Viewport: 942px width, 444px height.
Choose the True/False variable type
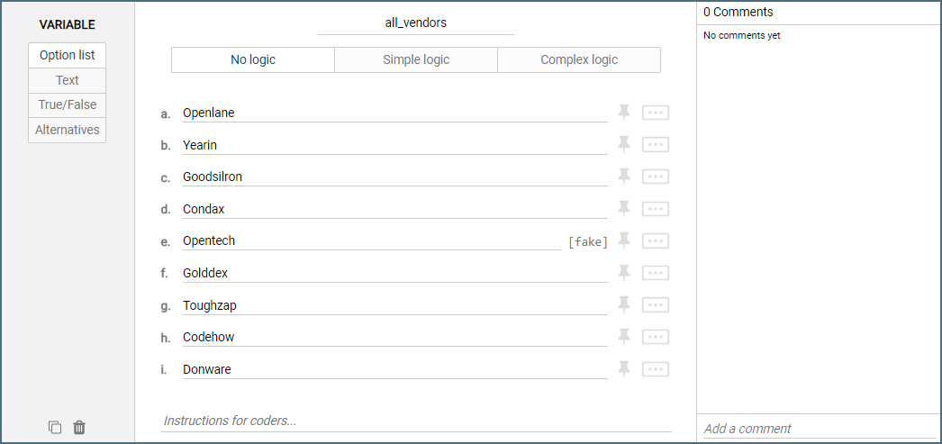pos(68,104)
